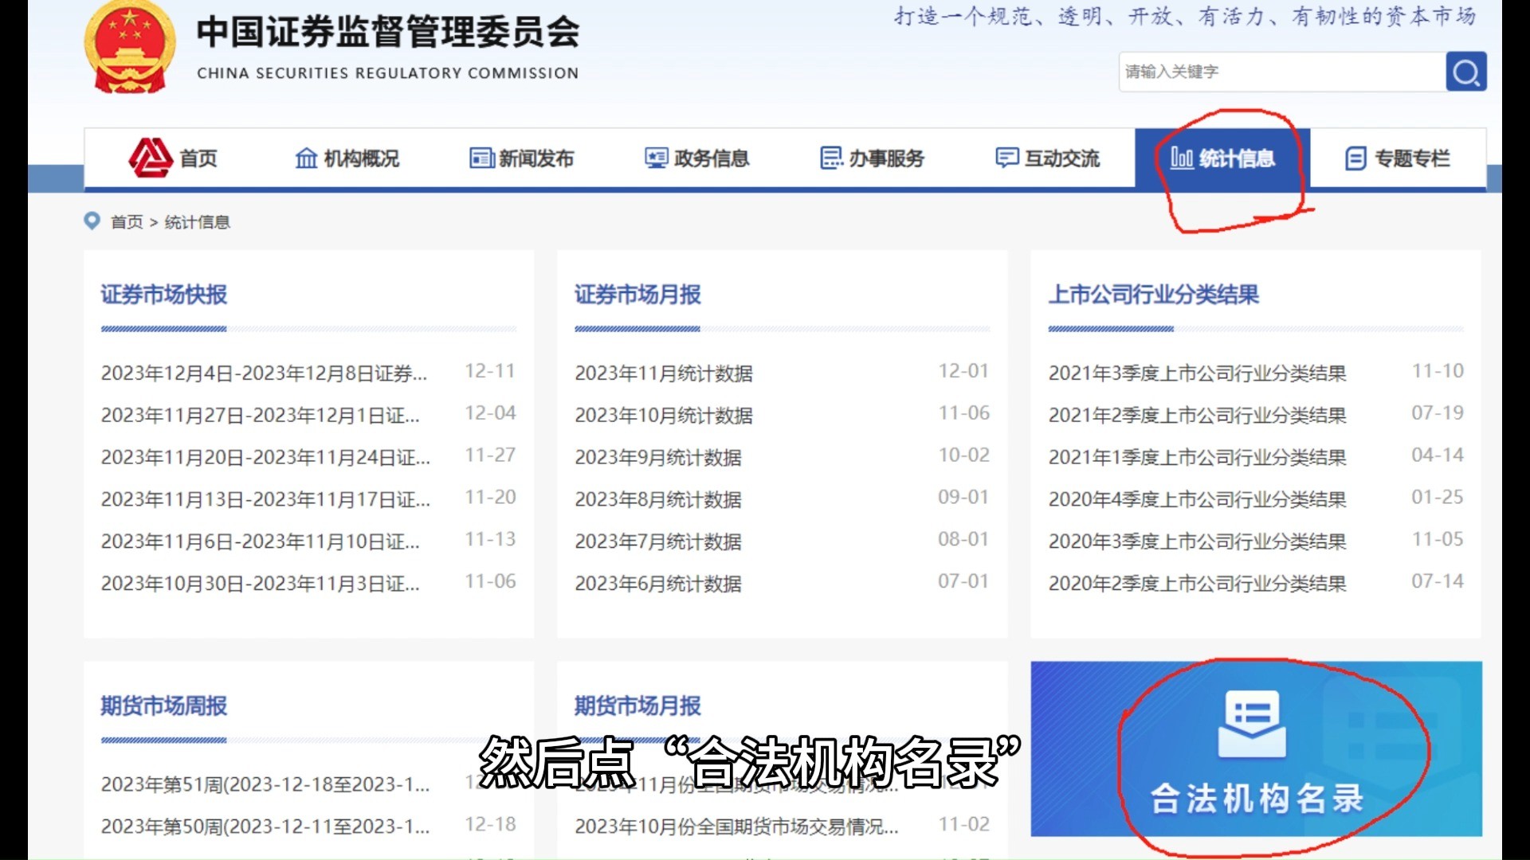Screen dimensions: 1530x860
Task: Click the 机构概况 building icon
Action: (306, 158)
